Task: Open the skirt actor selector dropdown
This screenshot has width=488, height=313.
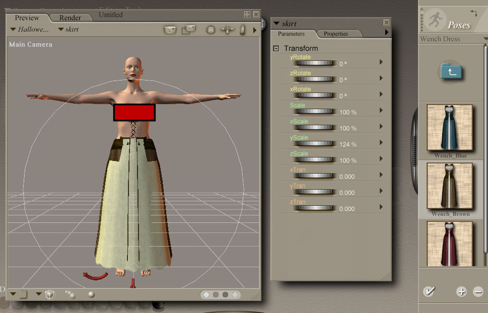Action: point(68,29)
